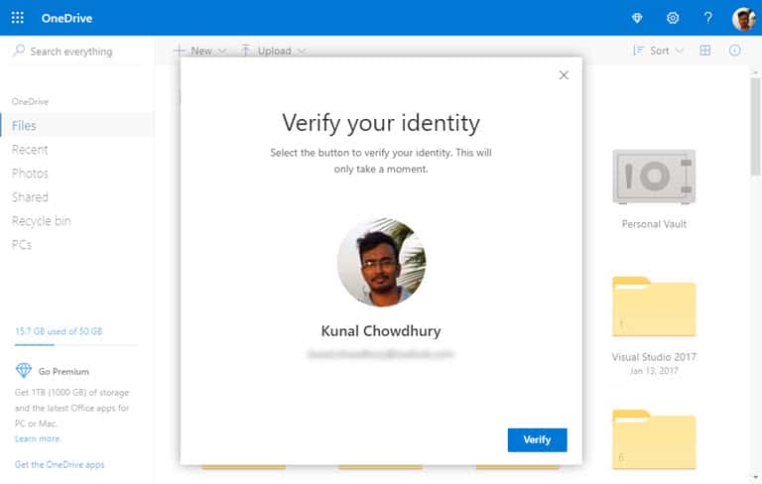Screen dimensions: 762x484
Task: Click the storage usage progress bar
Action: click(x=75, y=344)
